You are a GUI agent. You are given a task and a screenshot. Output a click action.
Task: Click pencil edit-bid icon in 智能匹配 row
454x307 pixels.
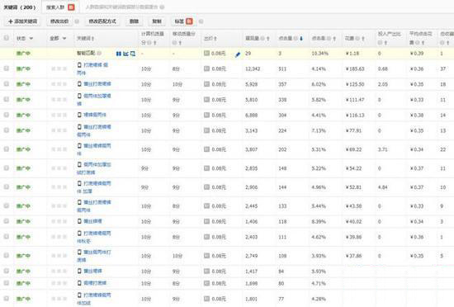point(238,54)
